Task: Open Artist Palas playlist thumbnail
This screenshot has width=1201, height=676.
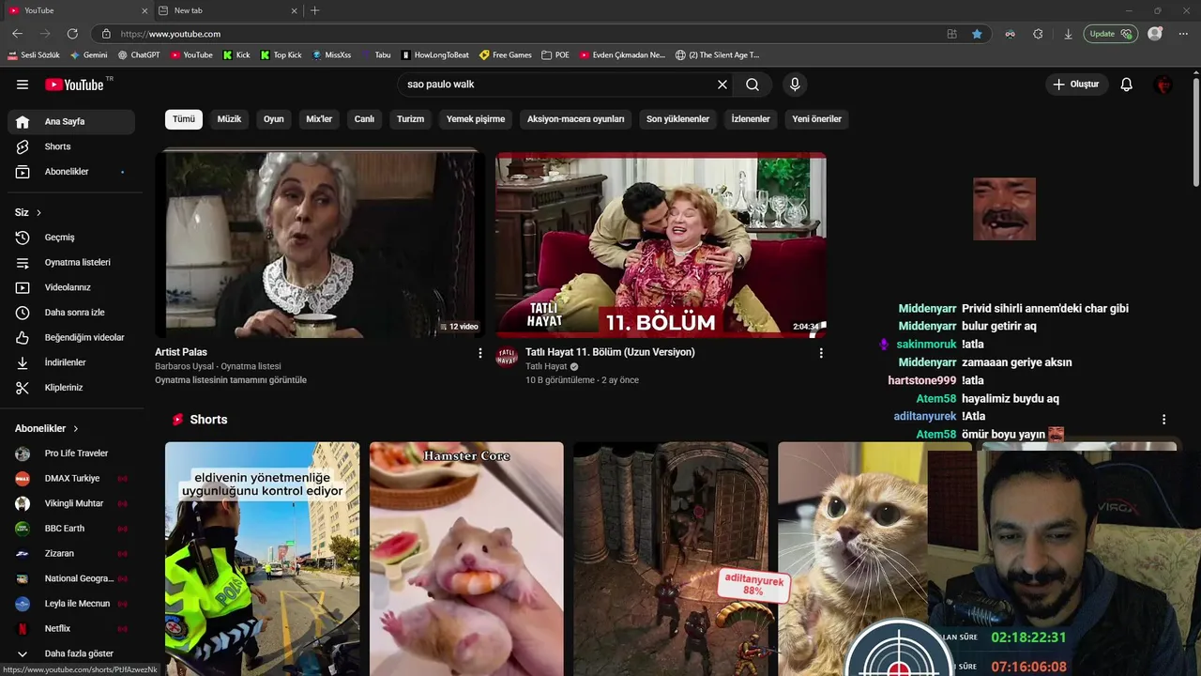Action: tap(320, 244)
